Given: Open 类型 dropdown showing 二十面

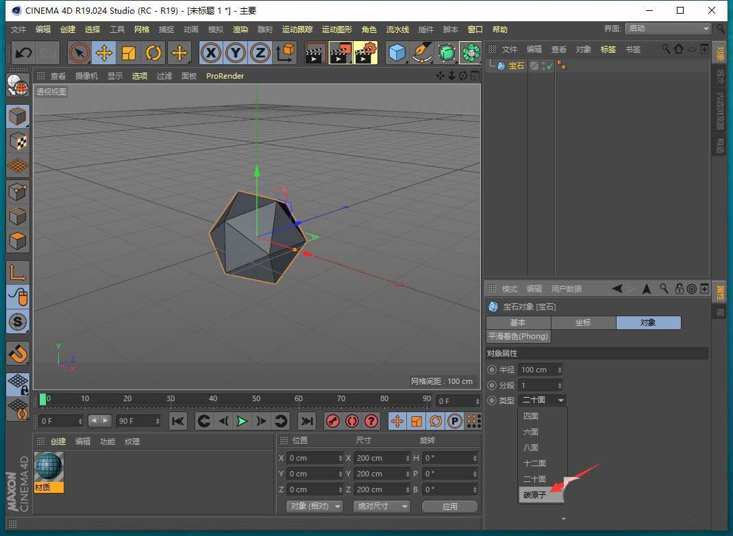Looking at the screenshot, I should click(543, 400).
